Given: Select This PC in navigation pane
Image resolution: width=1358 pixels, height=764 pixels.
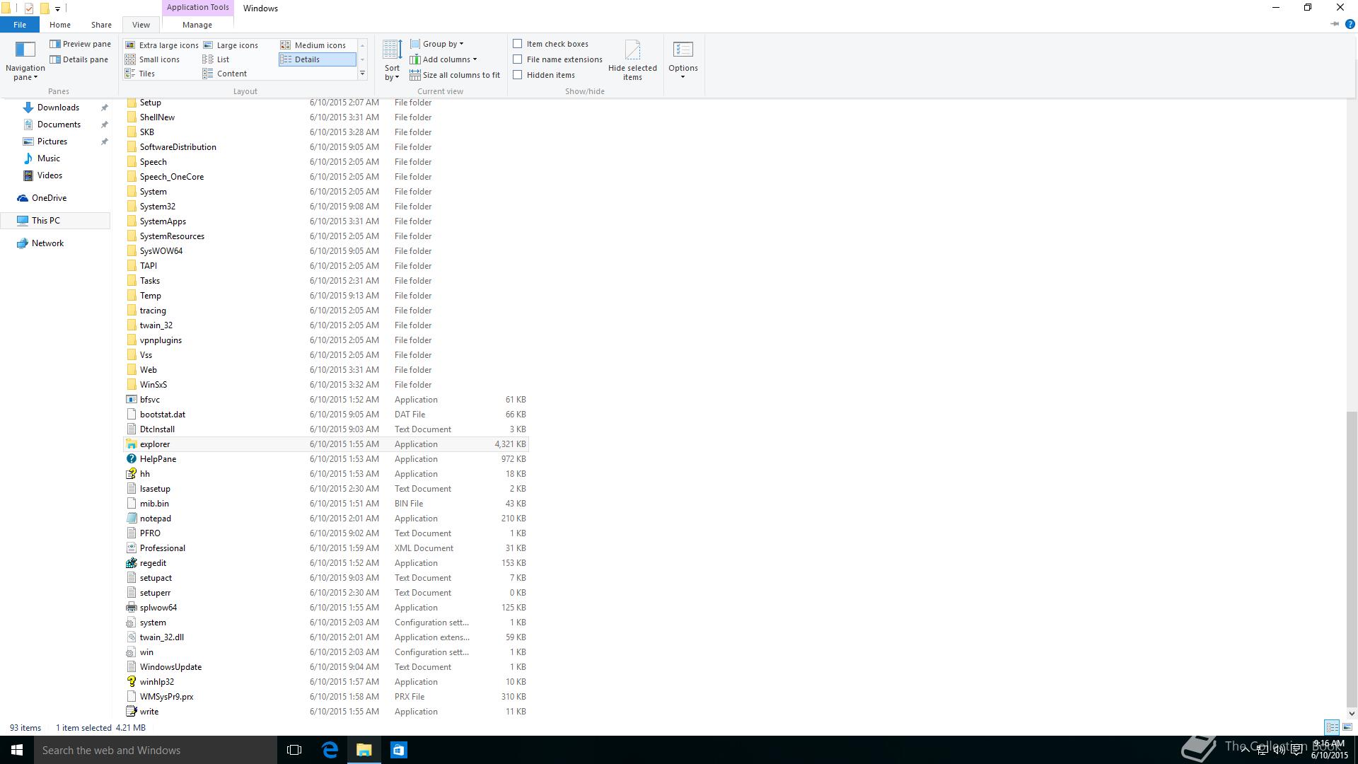Looking at the screenshot, I should pos(46,221).
